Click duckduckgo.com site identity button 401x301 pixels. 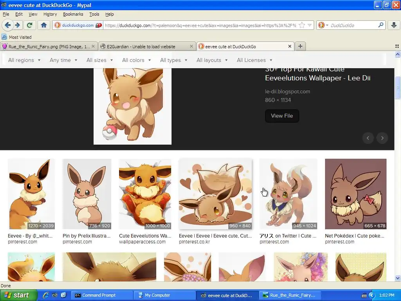tap(78, 25)
